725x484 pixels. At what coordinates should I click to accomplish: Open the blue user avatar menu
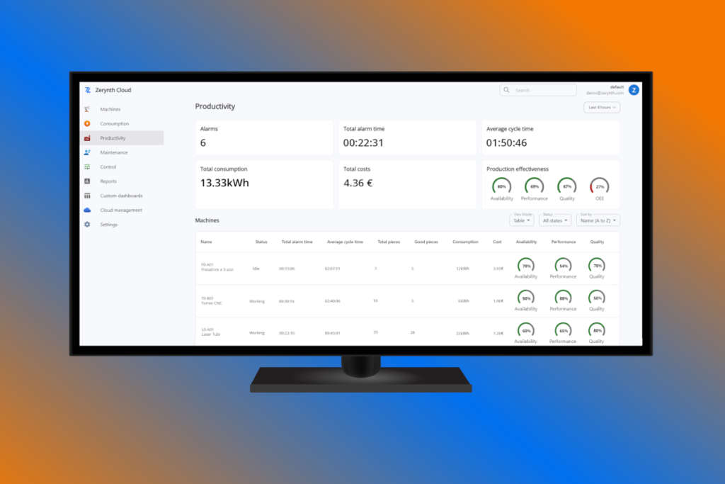point(634,90)
